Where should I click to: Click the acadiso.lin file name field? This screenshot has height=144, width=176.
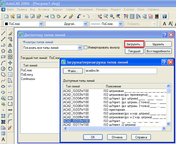[x=121, y=71]
